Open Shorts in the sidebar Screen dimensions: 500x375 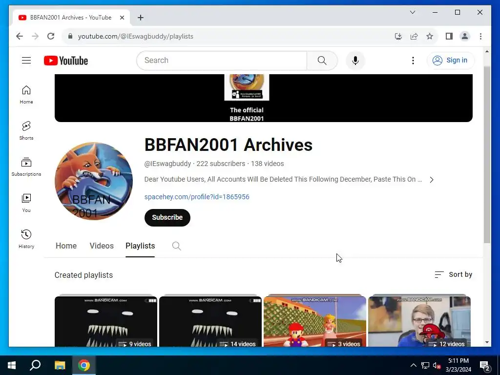pos(26,131)
